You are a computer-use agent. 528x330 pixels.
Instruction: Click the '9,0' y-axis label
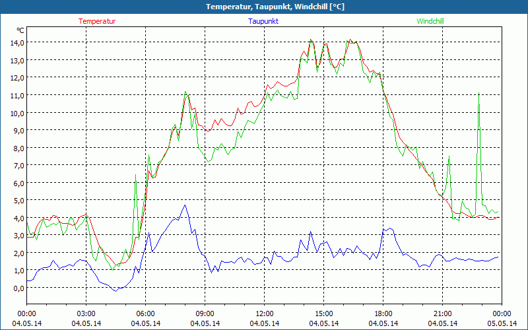18,130
